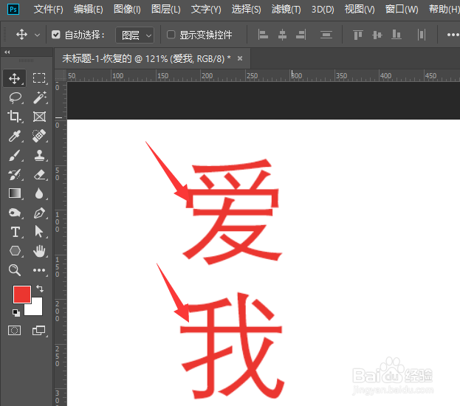Align bottom edges
460x406 pixels.
(x=397, y=35)
